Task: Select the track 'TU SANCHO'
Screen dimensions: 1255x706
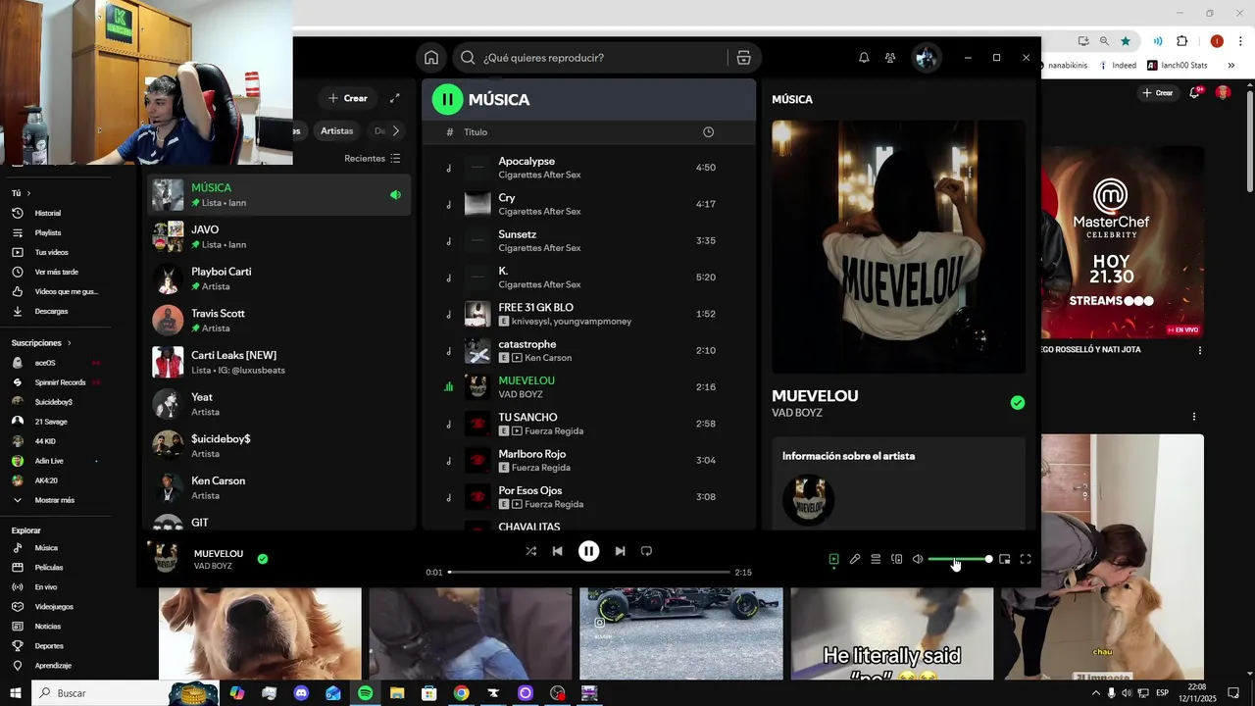Action: coord(588,424)
